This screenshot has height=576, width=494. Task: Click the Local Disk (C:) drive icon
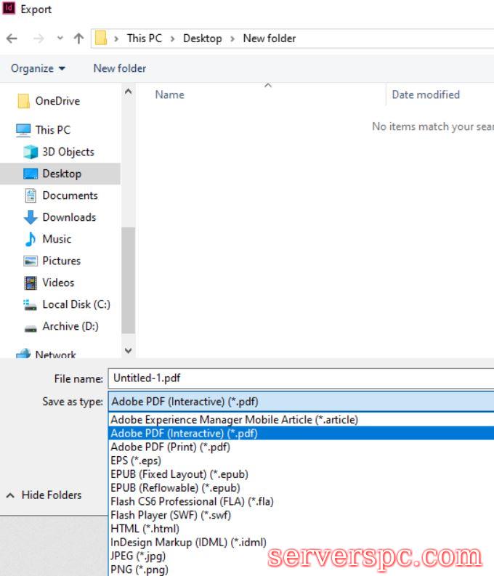31,304
